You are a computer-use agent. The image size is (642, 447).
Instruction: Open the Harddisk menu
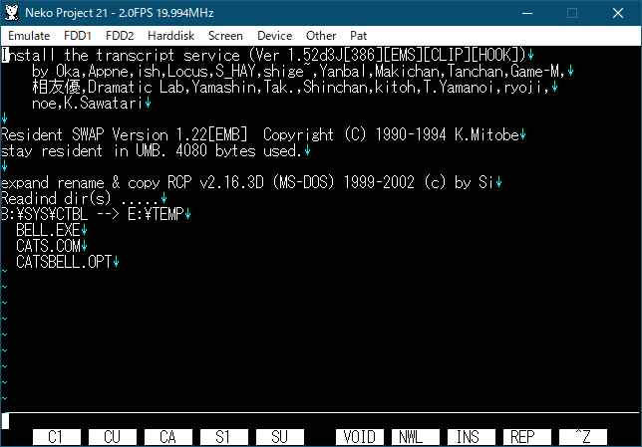(x=171, y=36)
